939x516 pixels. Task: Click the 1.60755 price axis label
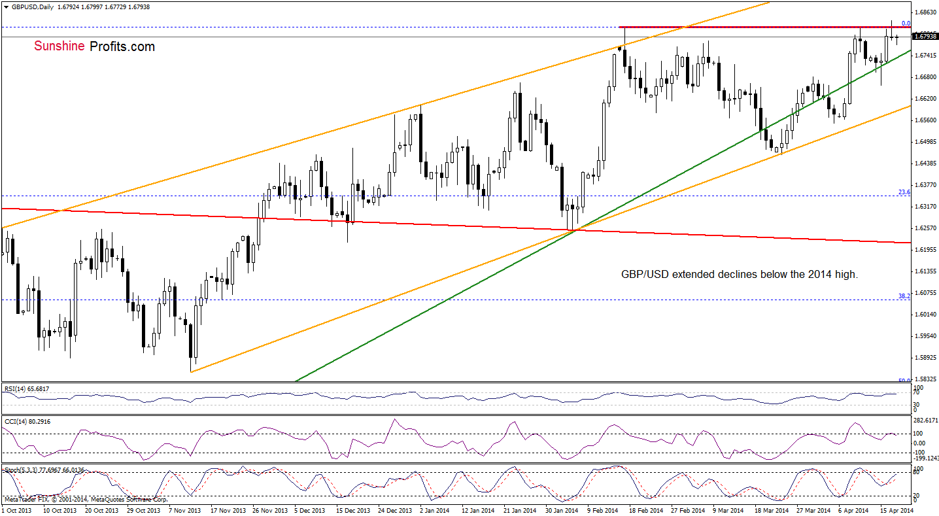[x=926, y=293]
